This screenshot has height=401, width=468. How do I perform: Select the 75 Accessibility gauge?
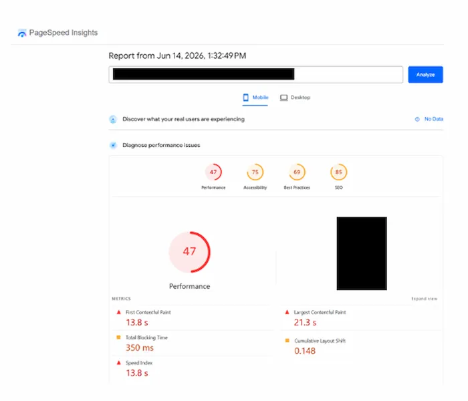255,172
